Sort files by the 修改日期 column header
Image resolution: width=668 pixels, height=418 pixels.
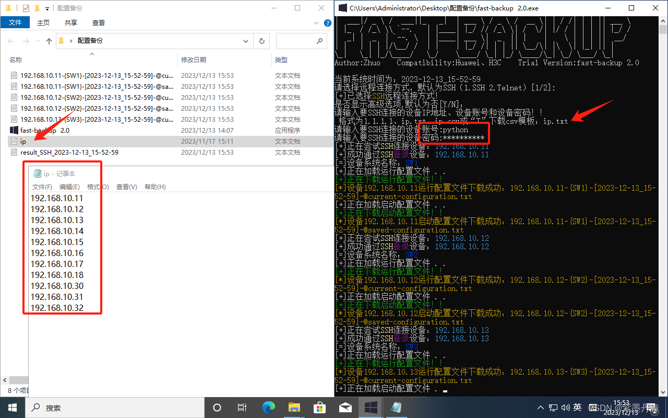(x=194, y=60)
